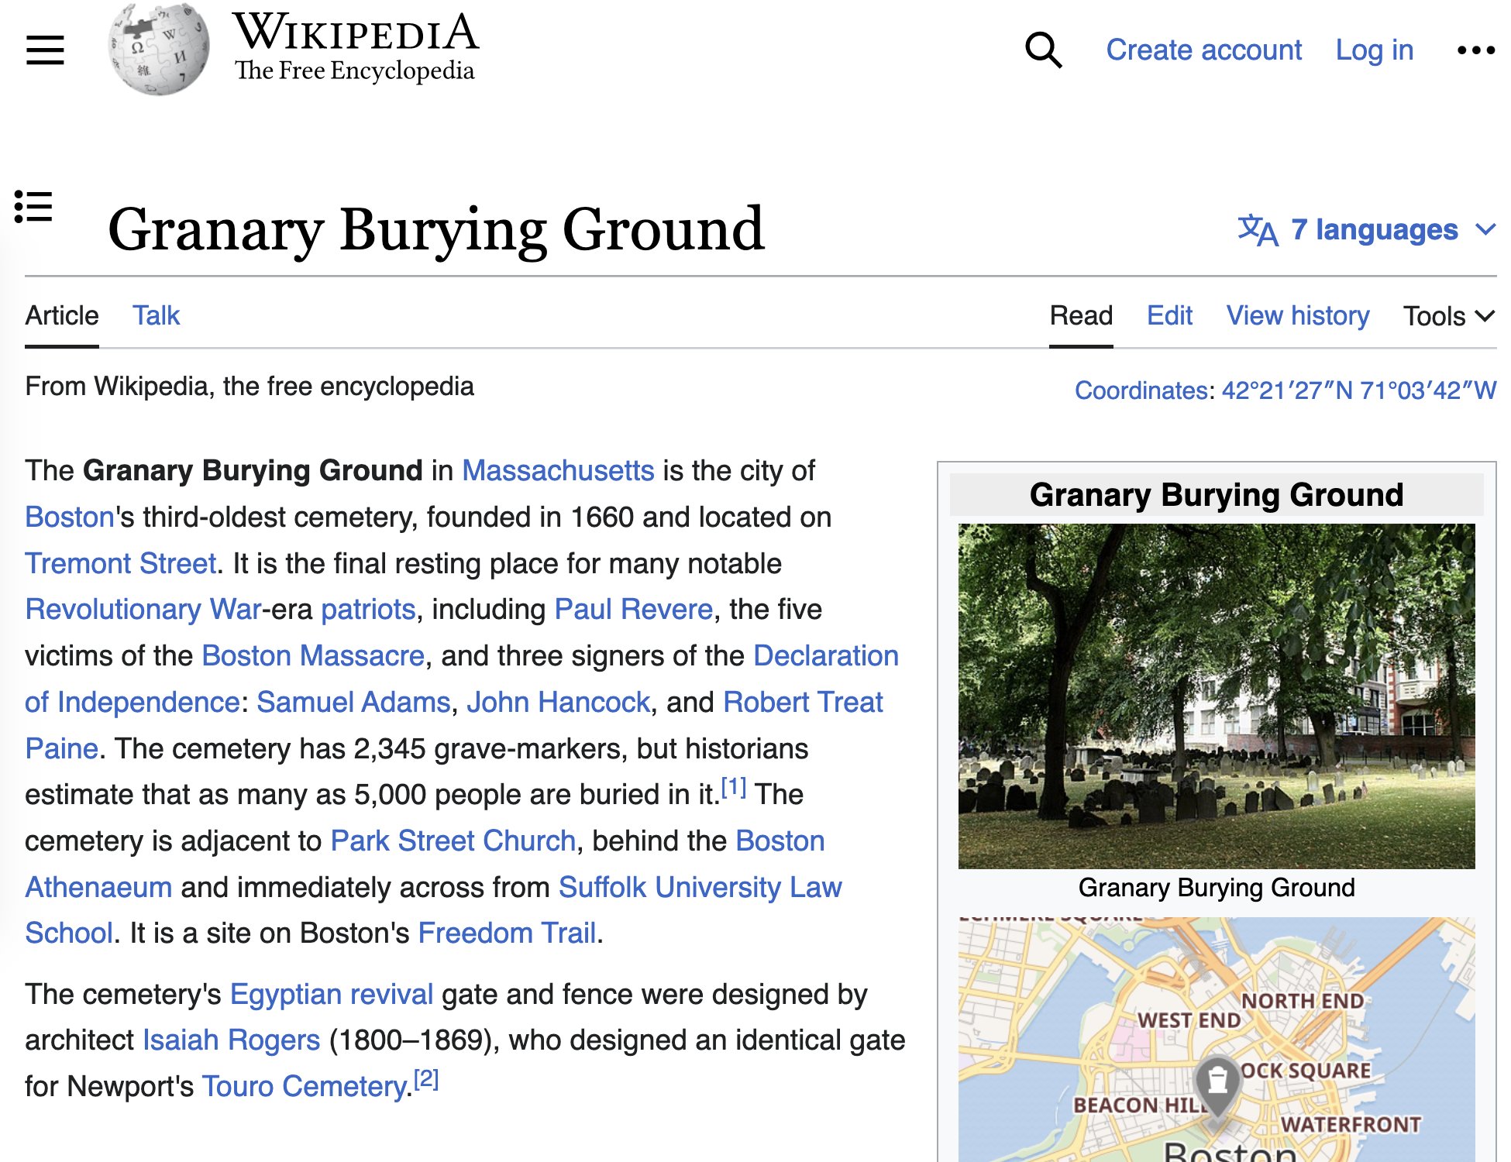Switch to the Talk tab

coord(156,316)
